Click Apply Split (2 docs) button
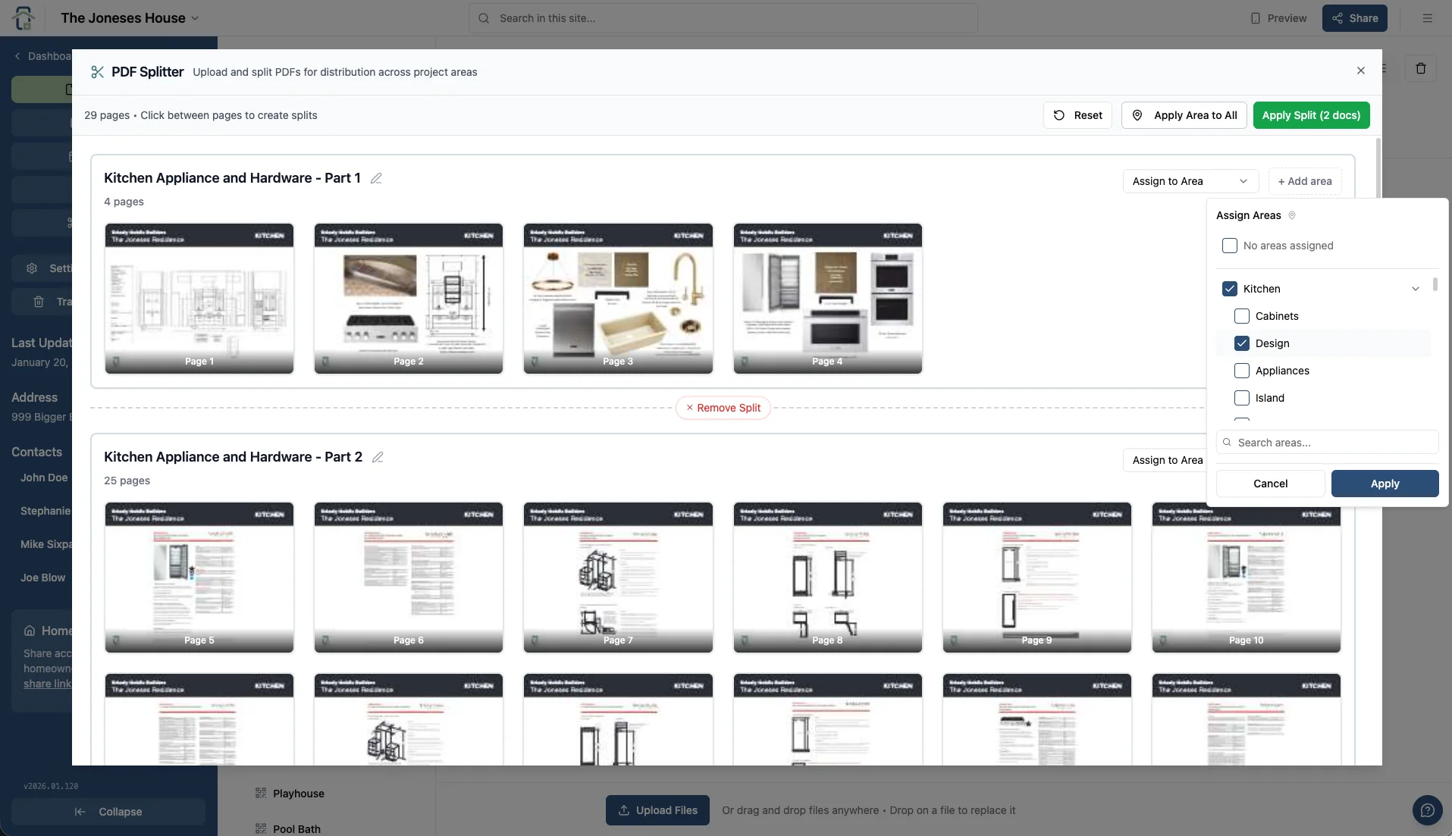Viewport: 1452px width, 836px height. pos(1310,115)
